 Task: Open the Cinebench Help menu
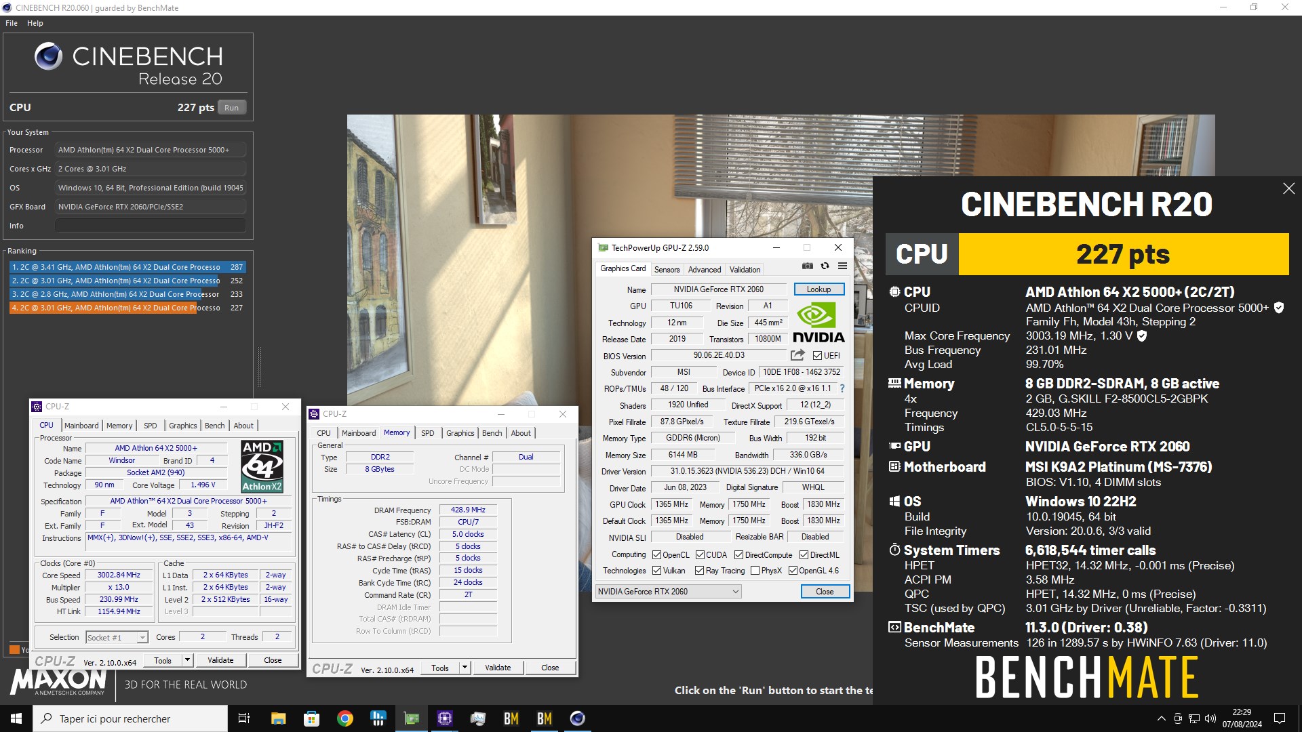click(35, 23)
